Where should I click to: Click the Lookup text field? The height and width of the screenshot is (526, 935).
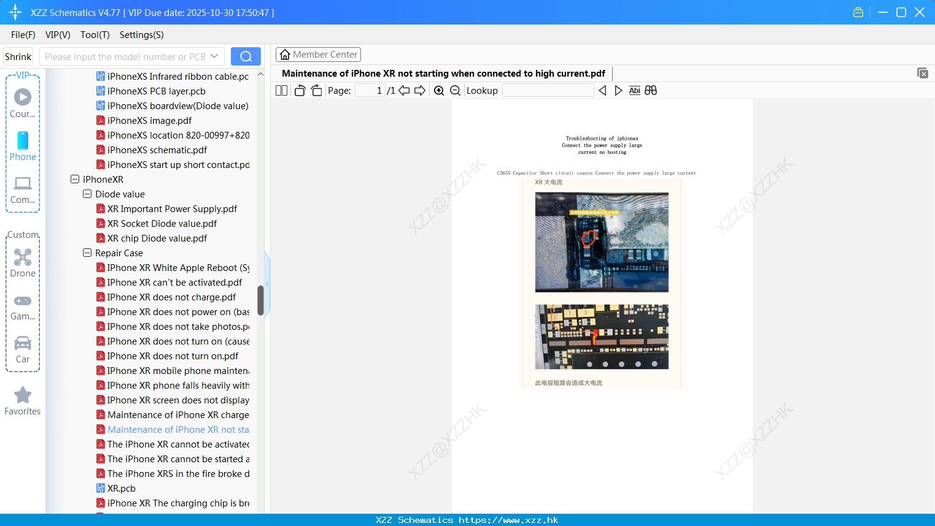click(548, 90)
